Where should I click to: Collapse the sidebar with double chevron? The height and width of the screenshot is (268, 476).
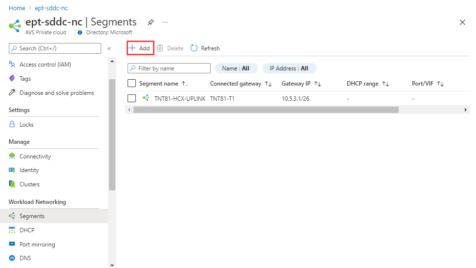(x=109, y=48)
